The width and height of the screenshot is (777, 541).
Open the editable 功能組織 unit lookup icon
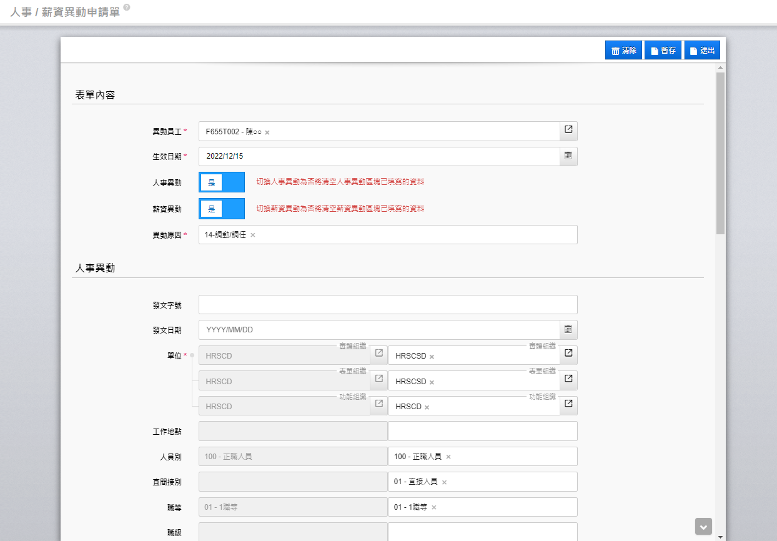[x=568, y=404]
